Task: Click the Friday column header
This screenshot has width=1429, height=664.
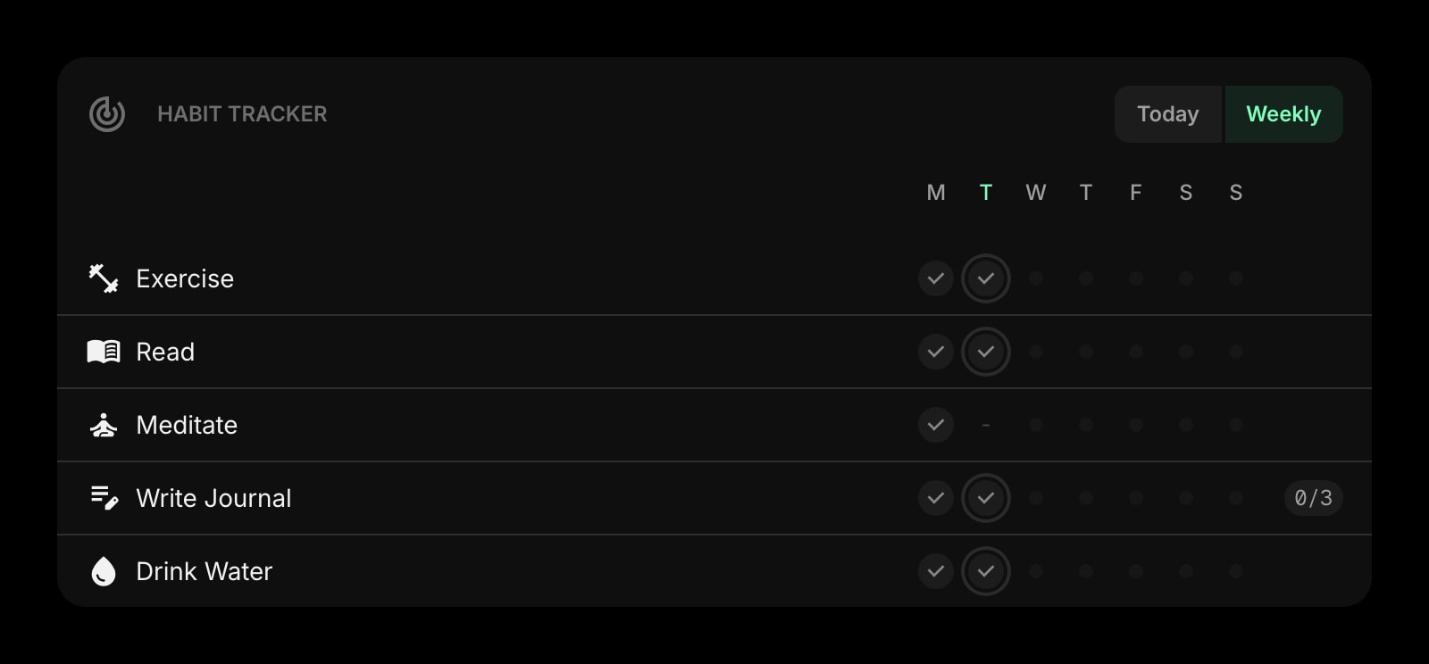Action: click(x=1136, y=193)
